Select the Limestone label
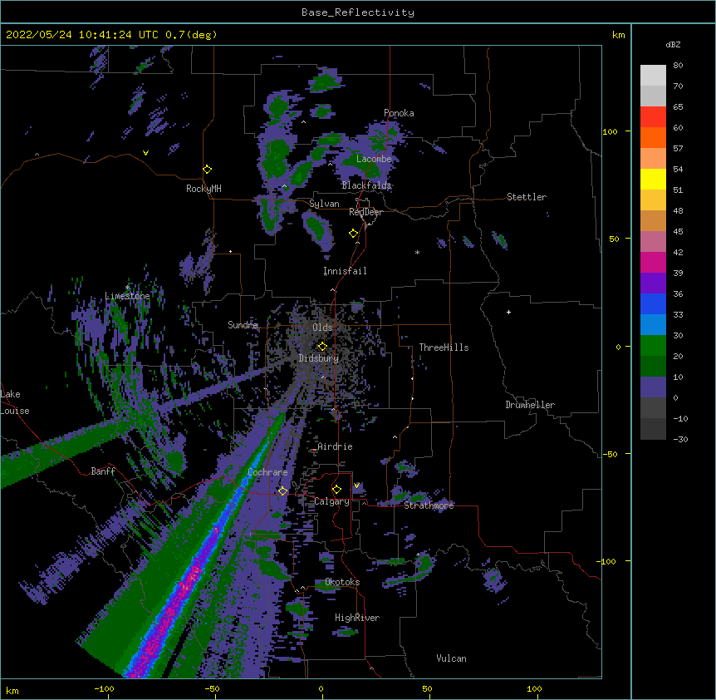The width and height of the screenshot is (716, 700). 127,296
